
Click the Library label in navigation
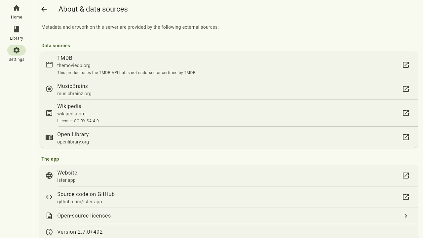click(17, 38)
